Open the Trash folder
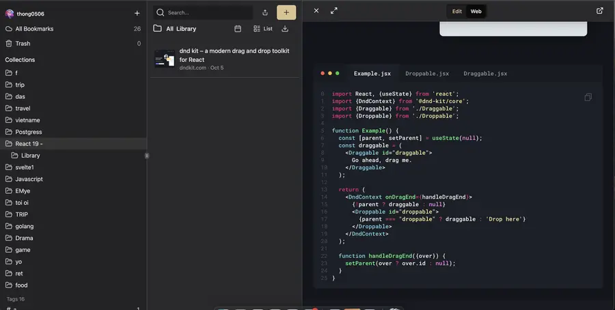 coord(73,44)
